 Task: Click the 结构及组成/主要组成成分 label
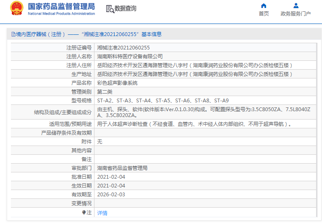click(x=63, y=112)
